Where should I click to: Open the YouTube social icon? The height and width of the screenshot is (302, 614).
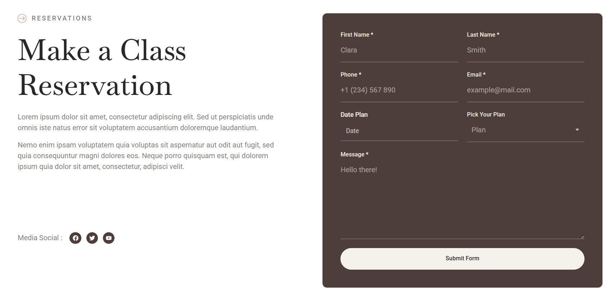click(x=109, y=238)
